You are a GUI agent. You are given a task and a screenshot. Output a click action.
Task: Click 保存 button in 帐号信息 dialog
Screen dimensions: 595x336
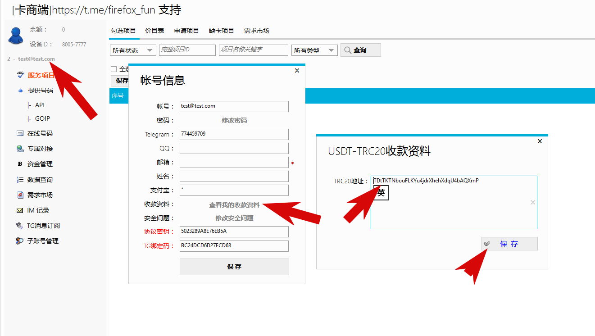coord(234,267)
